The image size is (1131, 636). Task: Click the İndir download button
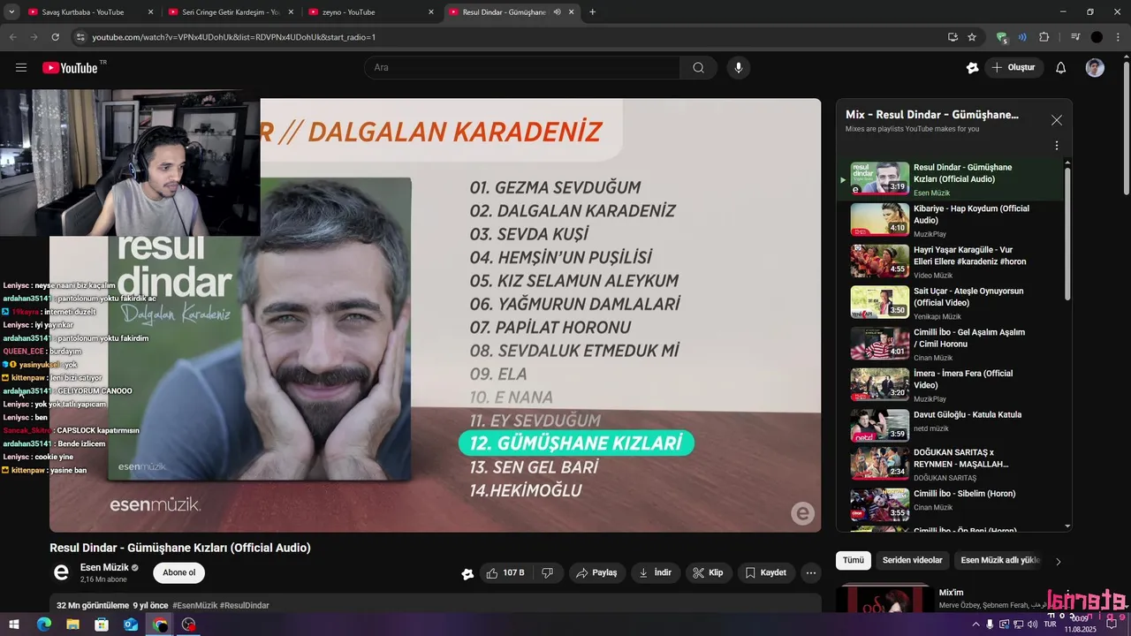point(655,572)
